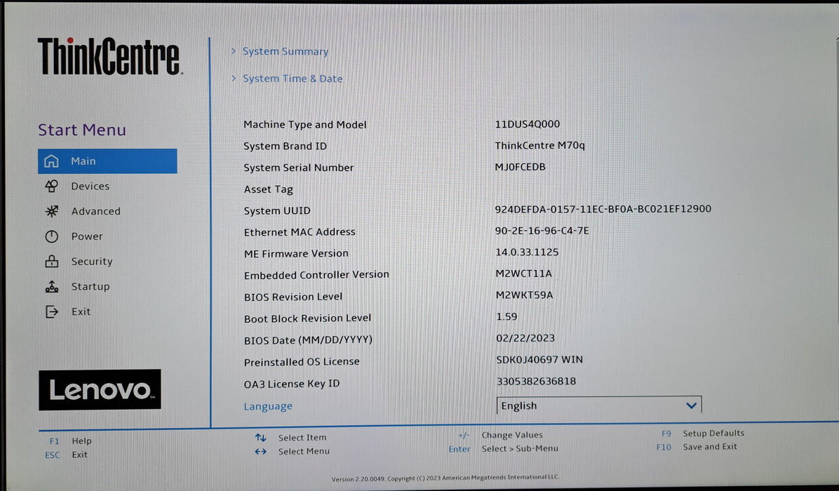Click the ESC Exit hint
Viewport: 839px width, 491px height.
coord(67,455)
